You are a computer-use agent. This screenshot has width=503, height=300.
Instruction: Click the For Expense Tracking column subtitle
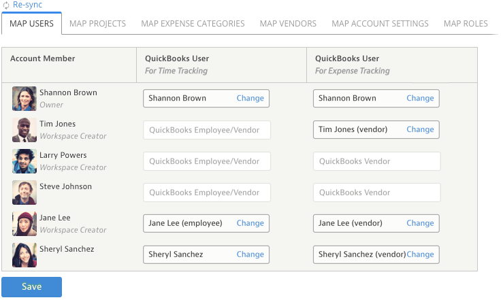tap(352, 71)
